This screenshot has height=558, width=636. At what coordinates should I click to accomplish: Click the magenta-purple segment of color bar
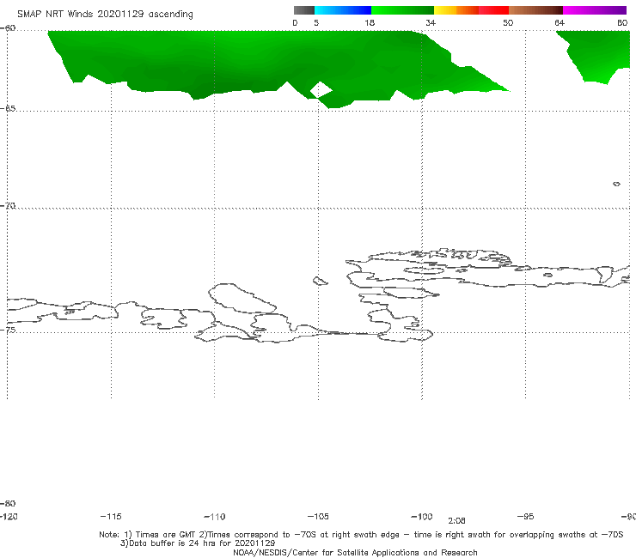[595, 10]
